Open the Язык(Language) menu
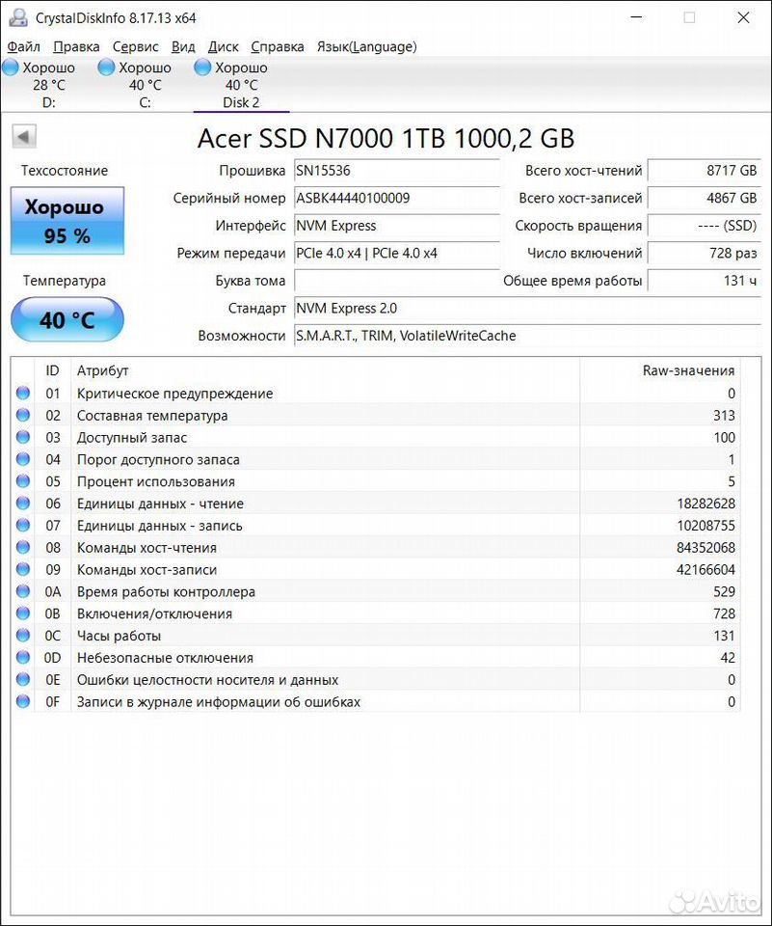This screenshot has height=926, width=772. [x=366, y=46]
